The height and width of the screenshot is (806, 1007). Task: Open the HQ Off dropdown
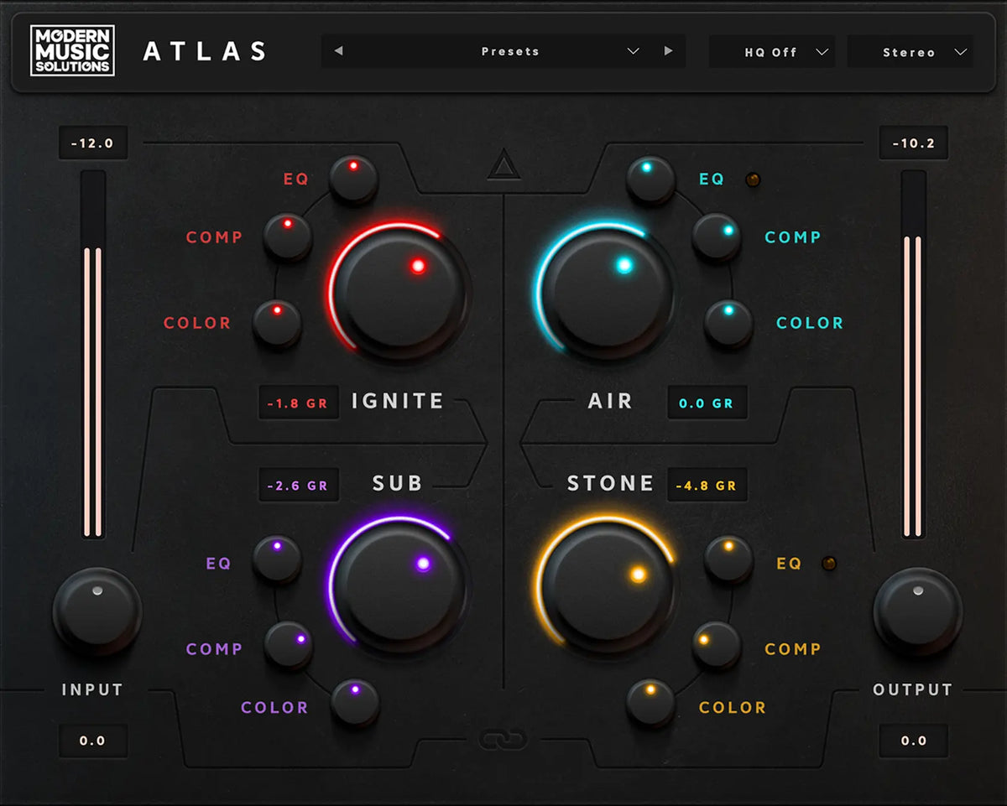tap(772, 51)
